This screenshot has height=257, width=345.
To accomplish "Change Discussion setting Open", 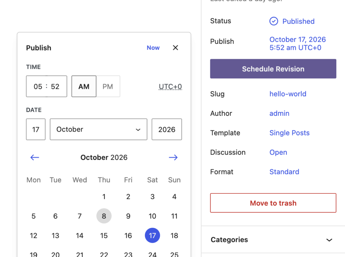I will (x=278, y=152).
